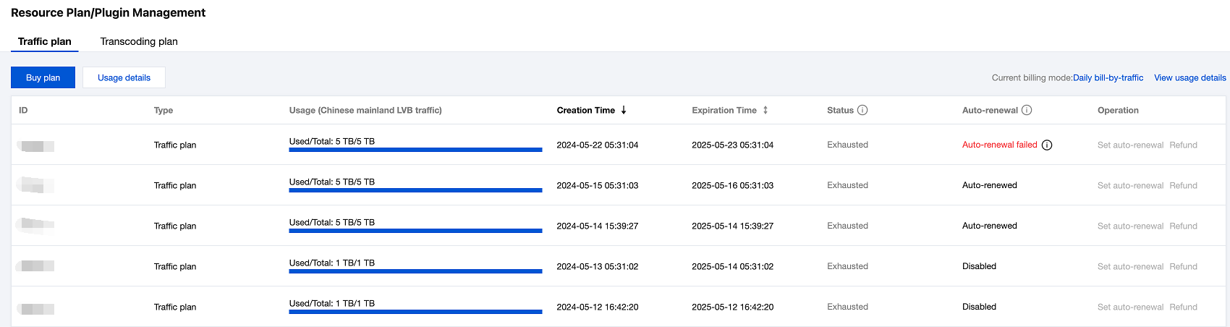Screen dimensions: 1230x327
Task: Click the Auto-renewal column info icon
Action: click(x=1027, y=110)
